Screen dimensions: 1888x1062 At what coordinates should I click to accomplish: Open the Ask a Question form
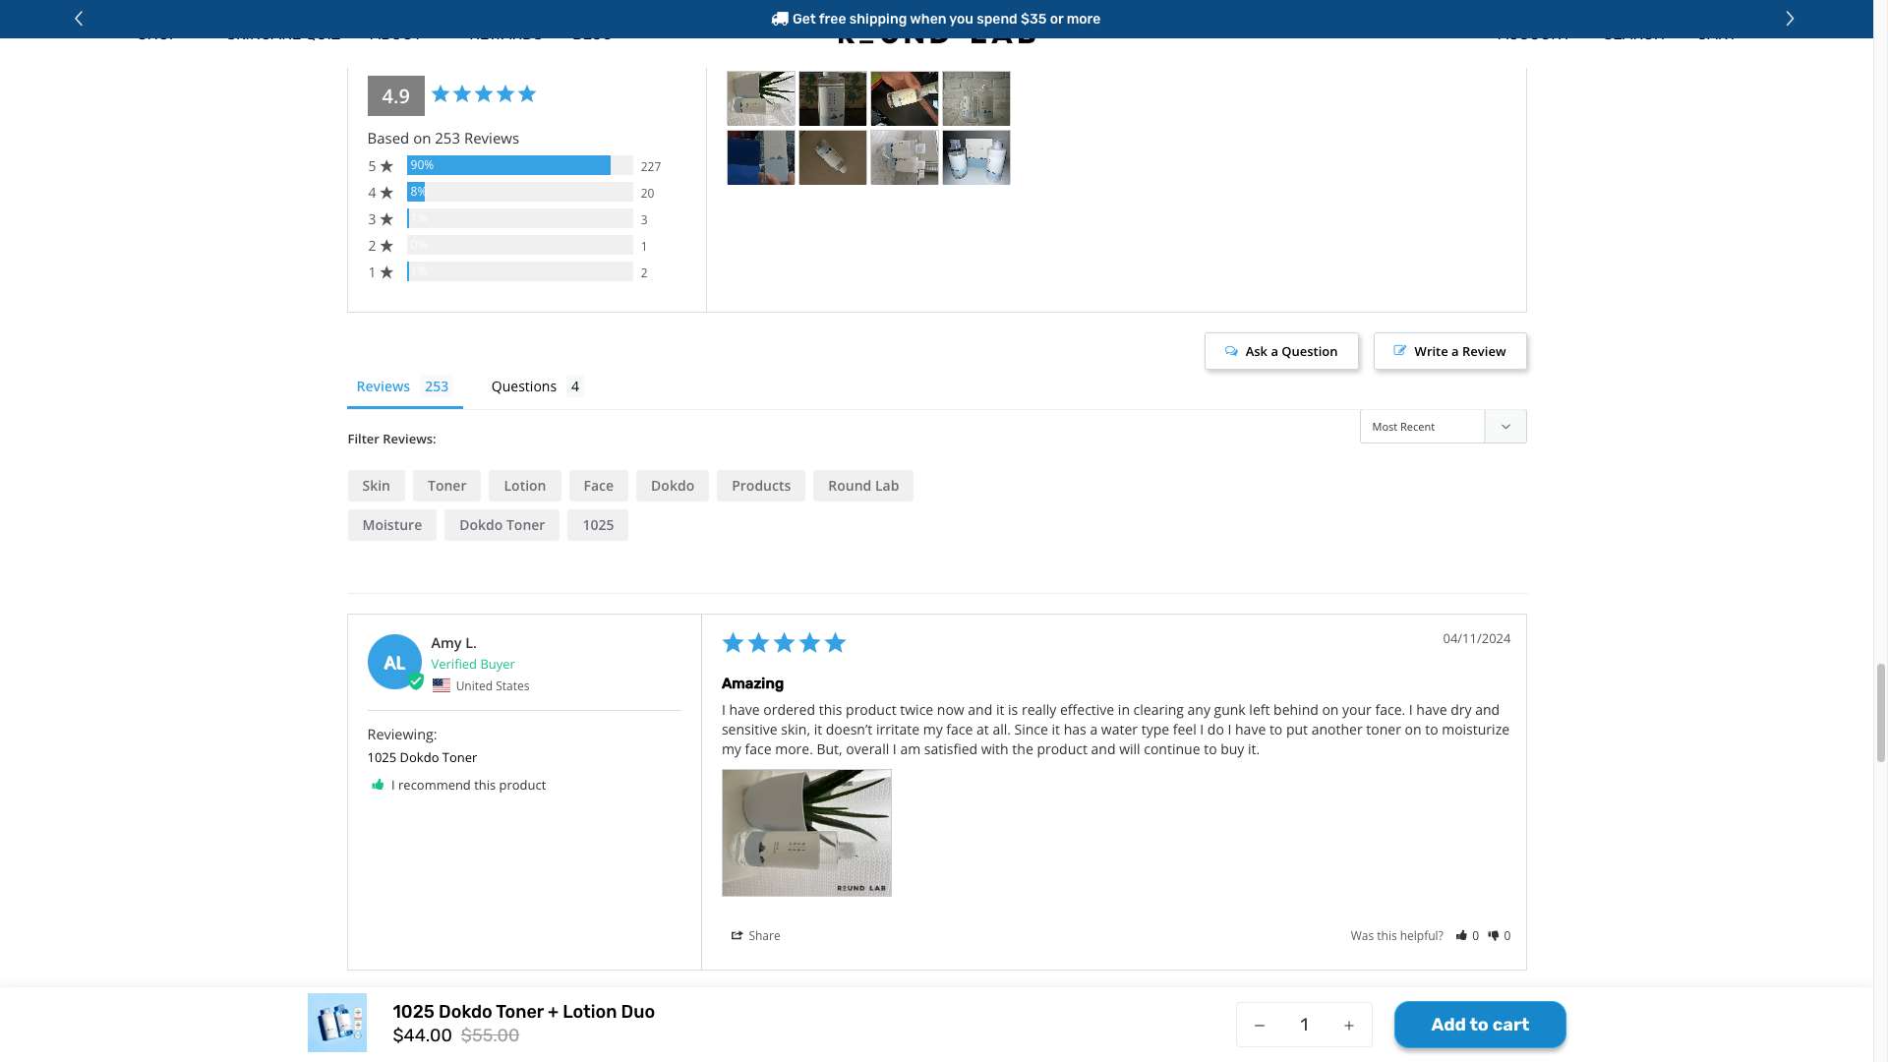coord(1281,351)
